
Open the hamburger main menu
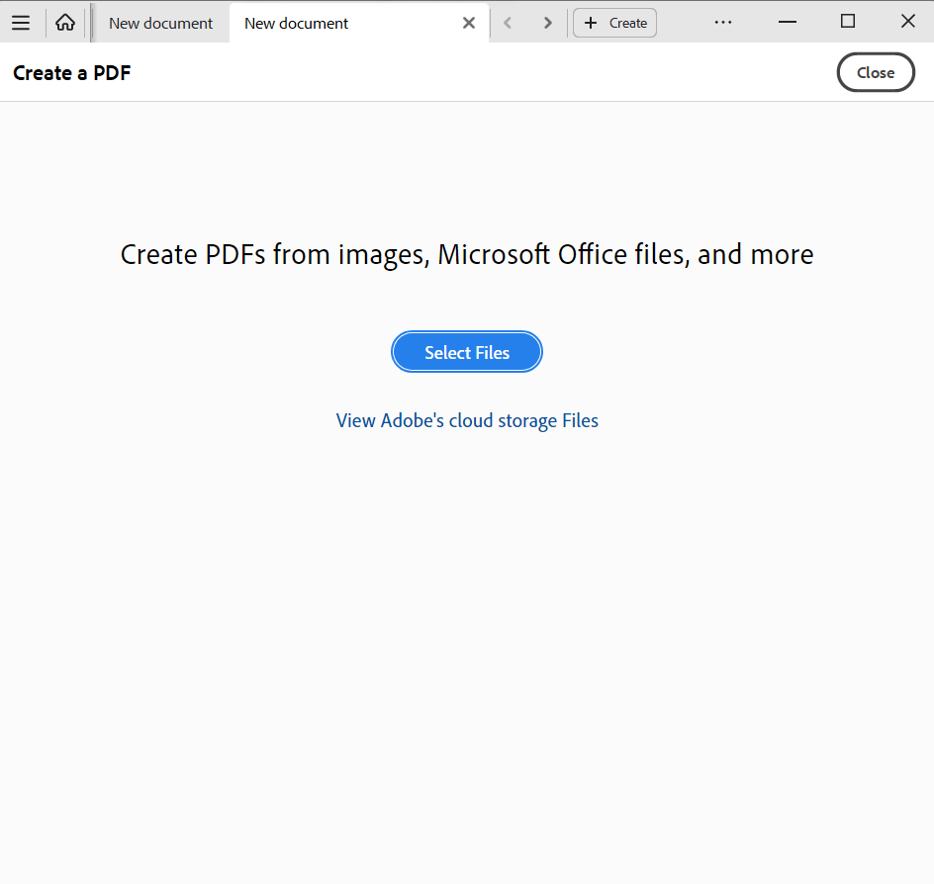pyautogui.click(x=21, y=23)
